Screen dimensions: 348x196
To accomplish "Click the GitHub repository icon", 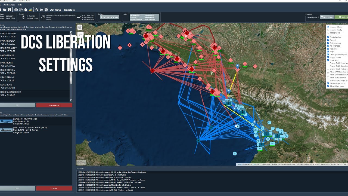I will pyautogui.click(x=21, y=10).
